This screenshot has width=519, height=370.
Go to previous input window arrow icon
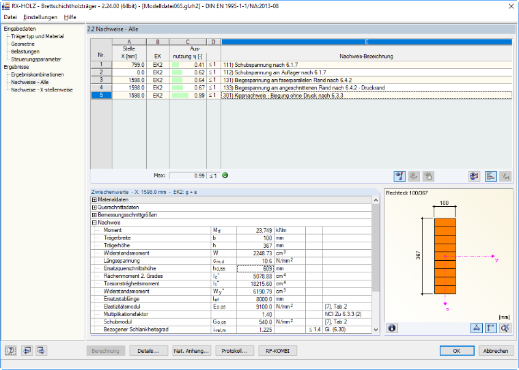point(27,350)
